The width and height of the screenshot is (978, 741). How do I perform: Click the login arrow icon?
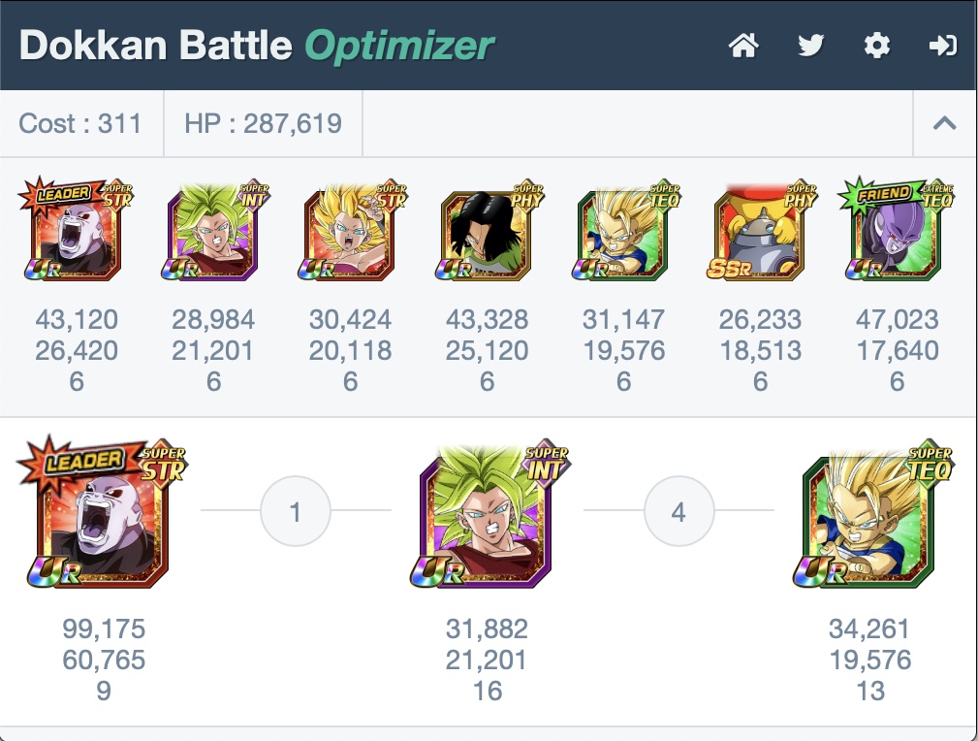pos(942,46)
